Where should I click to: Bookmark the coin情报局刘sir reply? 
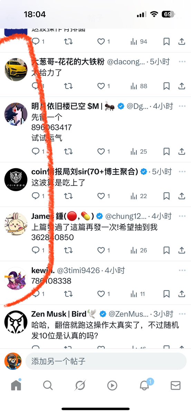[166, 196]
